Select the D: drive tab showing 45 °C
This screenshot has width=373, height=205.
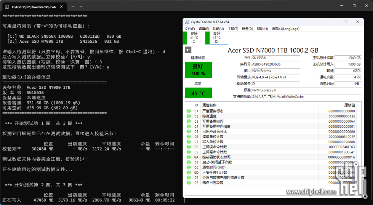[x=216, y=38]
